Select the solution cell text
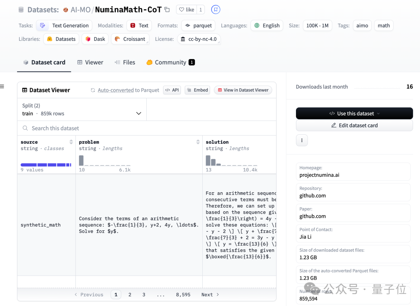The width and height of the screenshot is (420, 306). click(x=241, y=225)
